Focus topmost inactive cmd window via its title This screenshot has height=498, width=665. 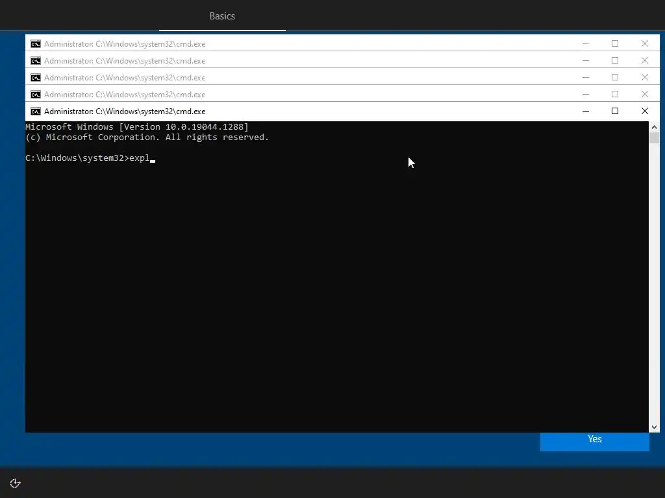[125, 44]
